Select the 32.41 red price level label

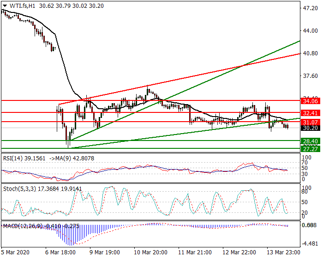(x=311, y=113)
